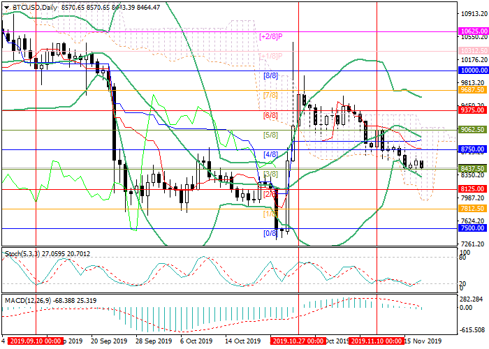Click the 15 Nov 2019 time axis label
The height and width of the screenshot is (349, 489).
click(423, 341)
